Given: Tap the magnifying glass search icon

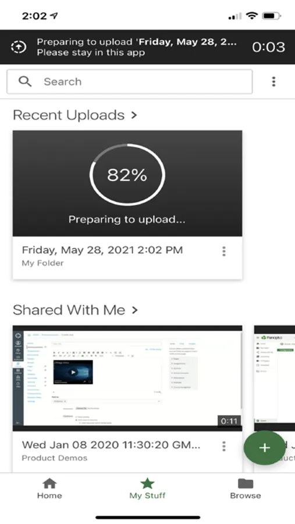Looking at the screenshot, I should [25, 81].
